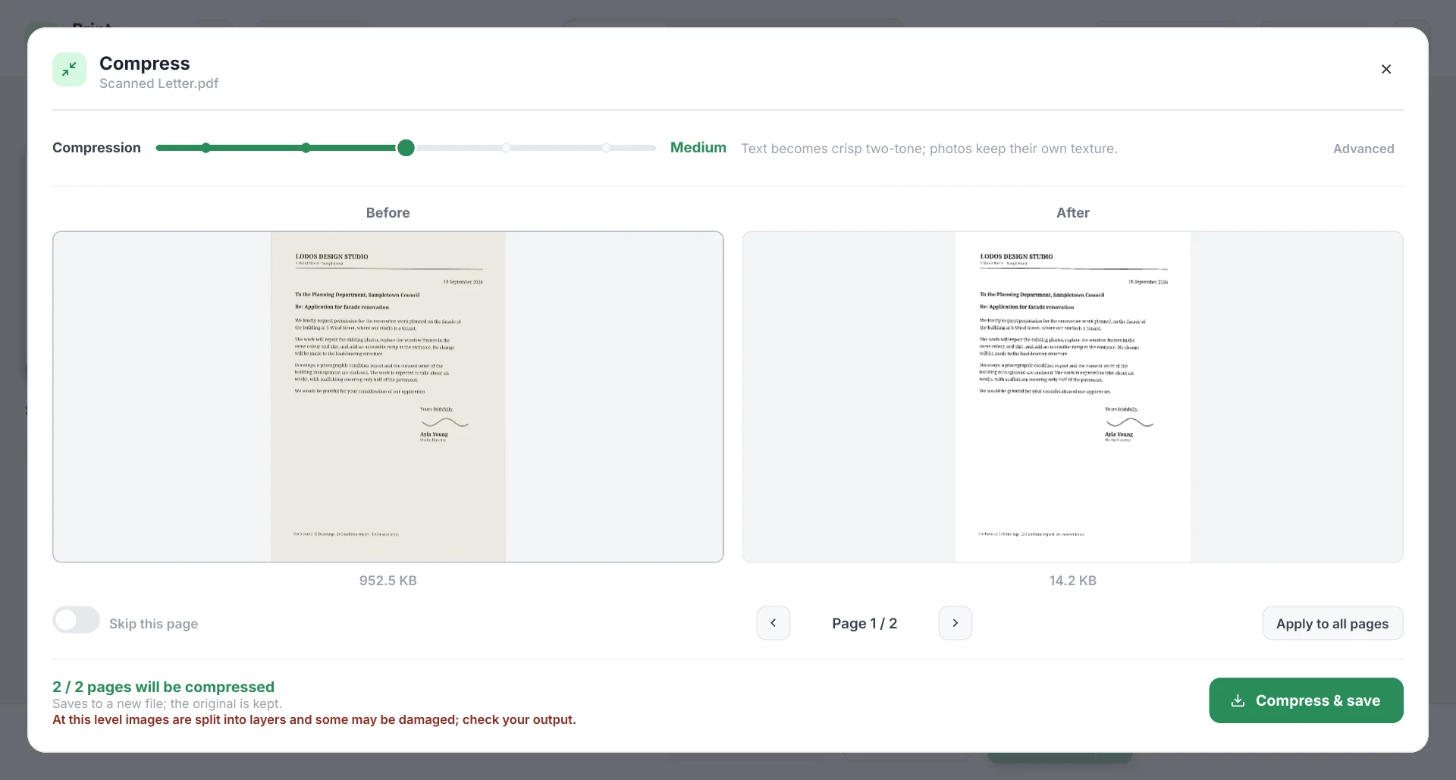Click the Compress & save button
Viewport: 1456px width, 780px height.
[1306, 700]
